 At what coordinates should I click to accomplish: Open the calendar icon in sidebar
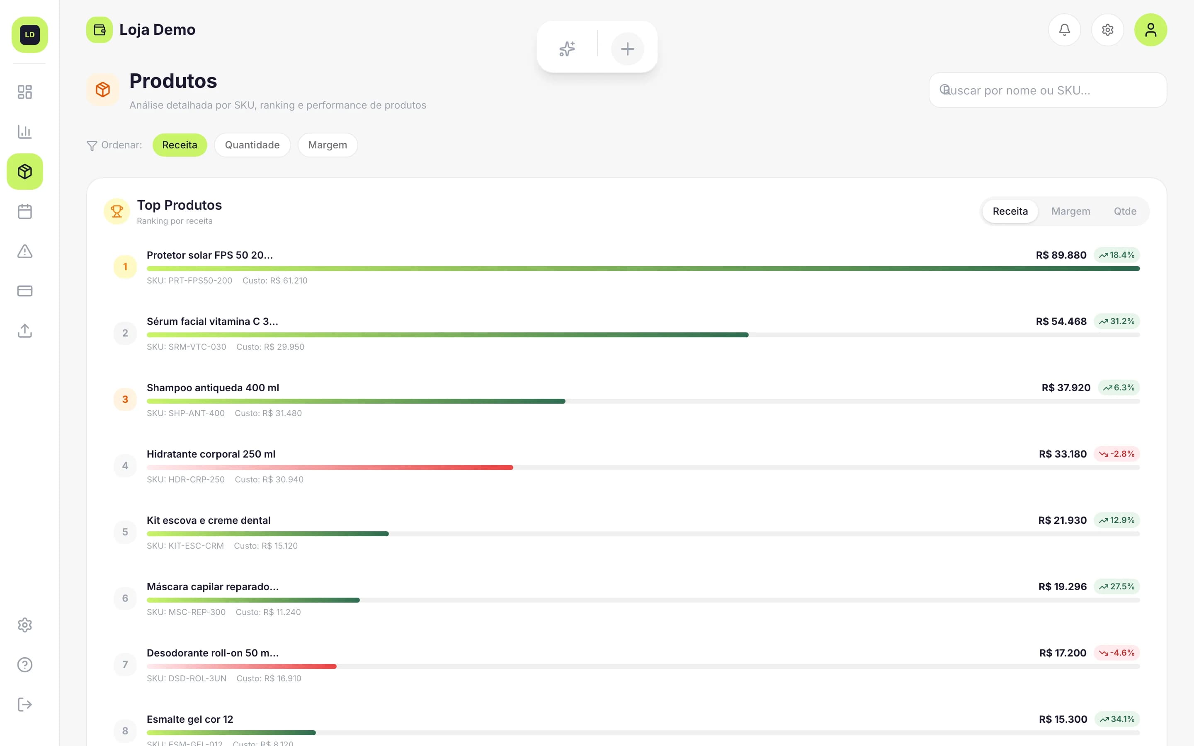click(25, 211)
